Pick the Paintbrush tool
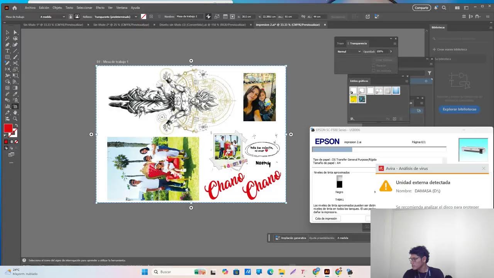 coord(15,57)
